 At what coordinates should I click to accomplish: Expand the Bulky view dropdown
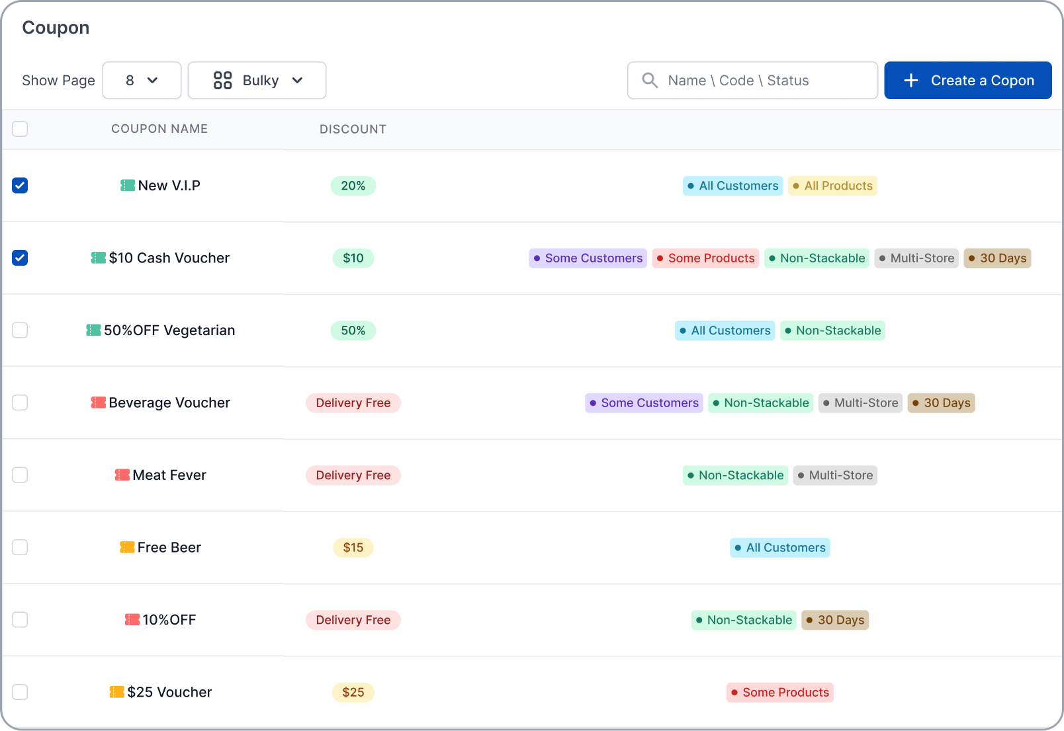coord(257,81)
